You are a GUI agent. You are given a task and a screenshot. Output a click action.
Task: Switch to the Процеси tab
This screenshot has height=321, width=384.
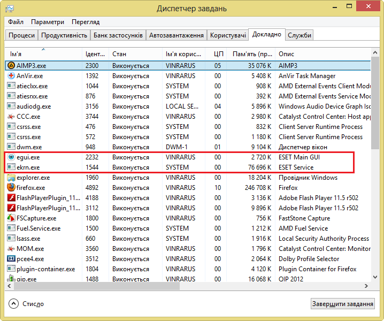click(x=21, y=35)
